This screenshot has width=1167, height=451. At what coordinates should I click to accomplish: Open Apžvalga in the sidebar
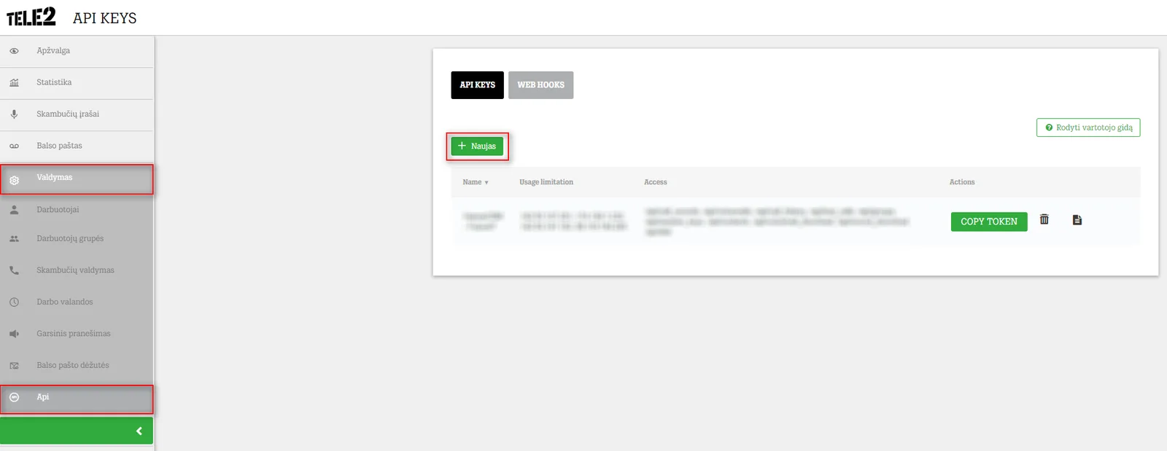77,51
